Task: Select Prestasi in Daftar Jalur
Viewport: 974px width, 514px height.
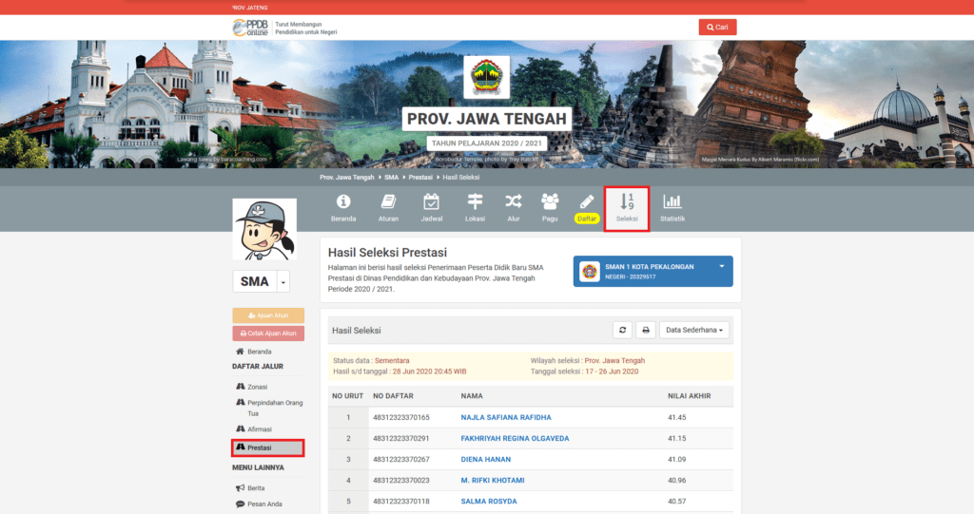Action: pyautogui.click(x=268, y=447)
